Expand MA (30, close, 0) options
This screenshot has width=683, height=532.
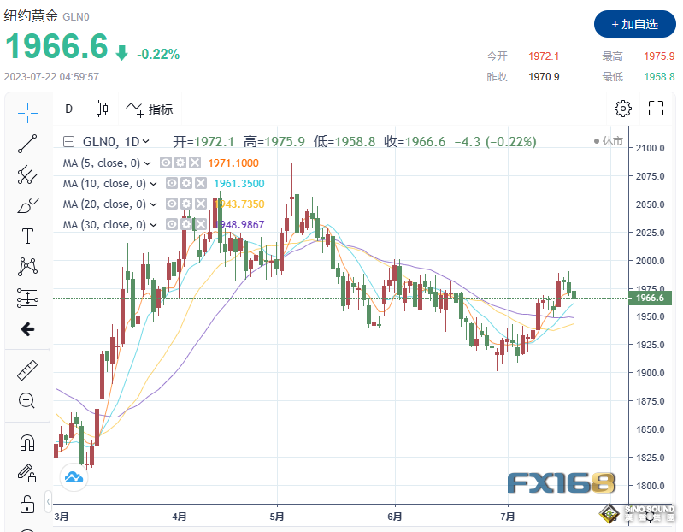[x=153, y=225]
